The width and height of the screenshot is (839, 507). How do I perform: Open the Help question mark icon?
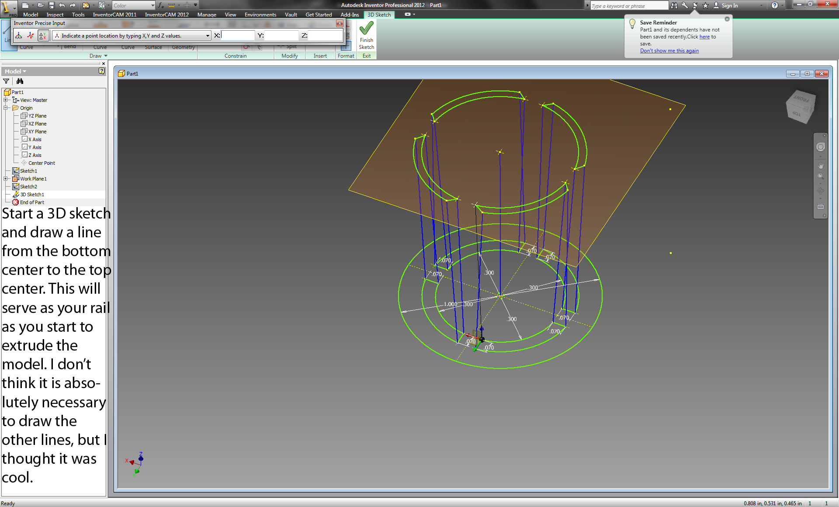pos(775,5)
